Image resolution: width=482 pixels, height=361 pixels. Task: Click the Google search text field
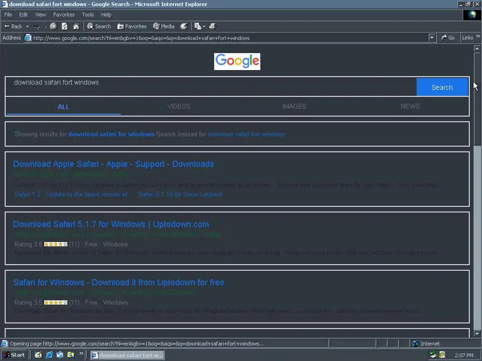click(211, 86)
